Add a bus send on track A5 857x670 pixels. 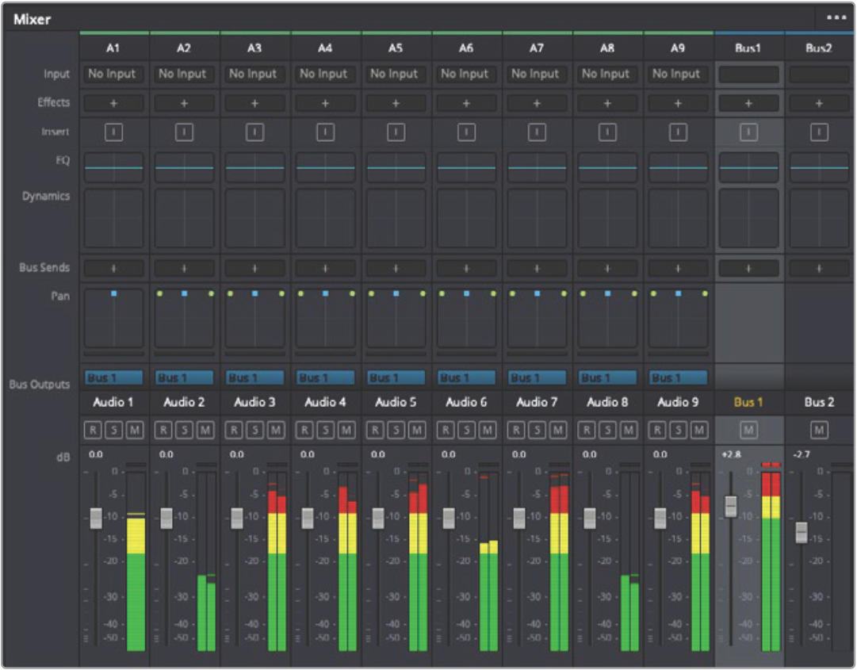coord(396,268)
